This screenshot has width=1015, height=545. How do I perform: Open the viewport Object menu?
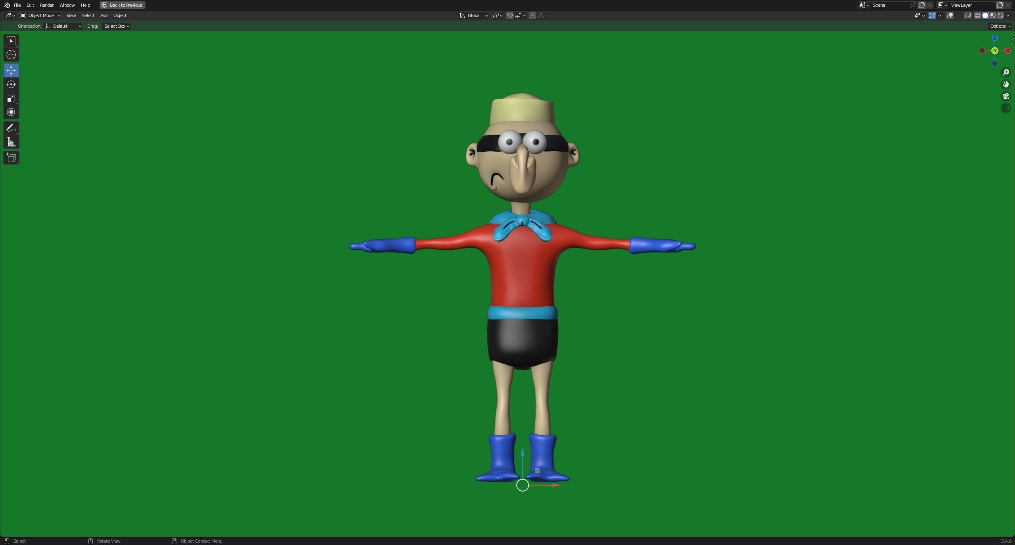(120, 15)
